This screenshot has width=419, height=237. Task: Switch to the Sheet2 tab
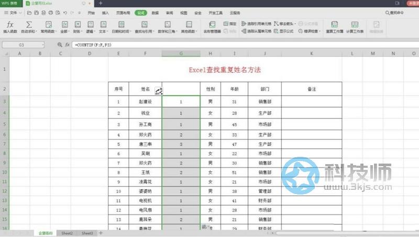tap(67, 233)
